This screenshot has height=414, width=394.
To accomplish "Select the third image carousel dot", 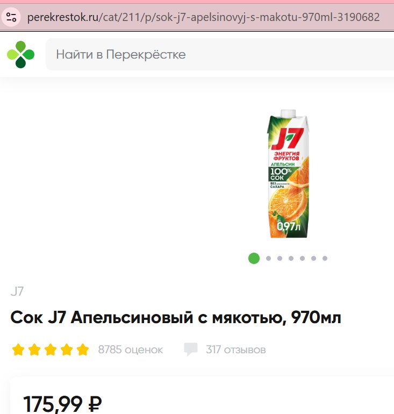I will click(x=280, y=258).
